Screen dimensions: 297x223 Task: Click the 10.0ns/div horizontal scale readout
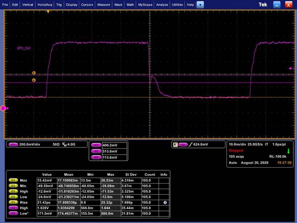click(x=237, y=144)
